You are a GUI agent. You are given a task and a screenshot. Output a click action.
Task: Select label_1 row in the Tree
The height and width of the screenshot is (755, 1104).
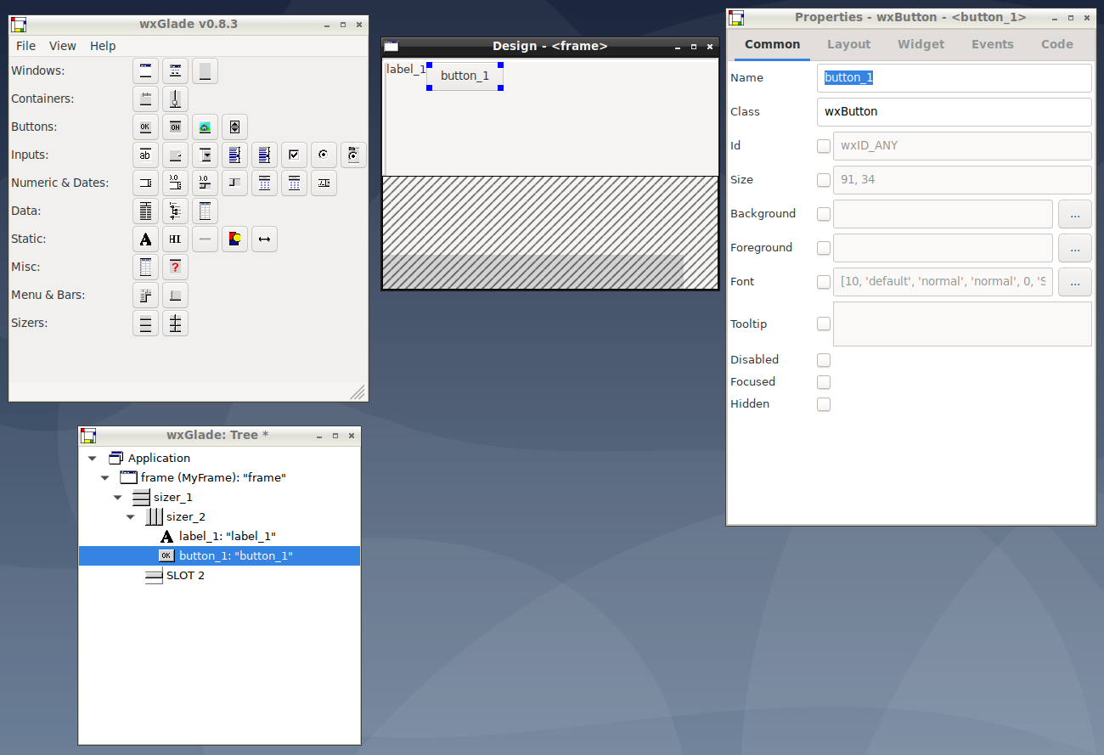coord(219,536)
